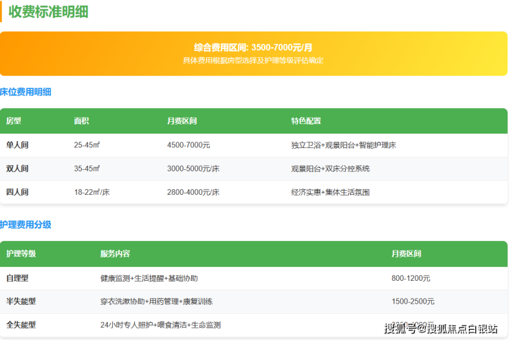Click the 18-22㎡/床 area cell
This screenshot has height=340, width=509.
pos(91,192)
